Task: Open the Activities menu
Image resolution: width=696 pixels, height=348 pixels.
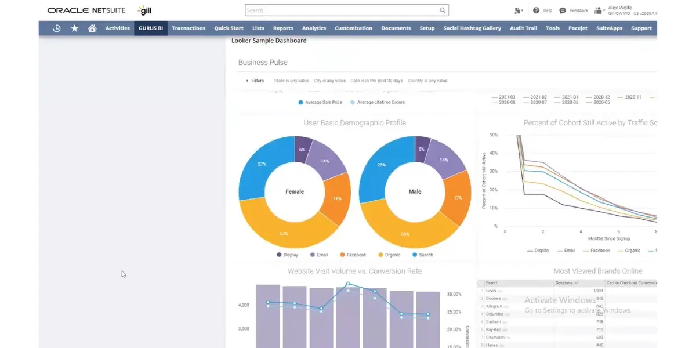Action: click(x=118, y=28)
